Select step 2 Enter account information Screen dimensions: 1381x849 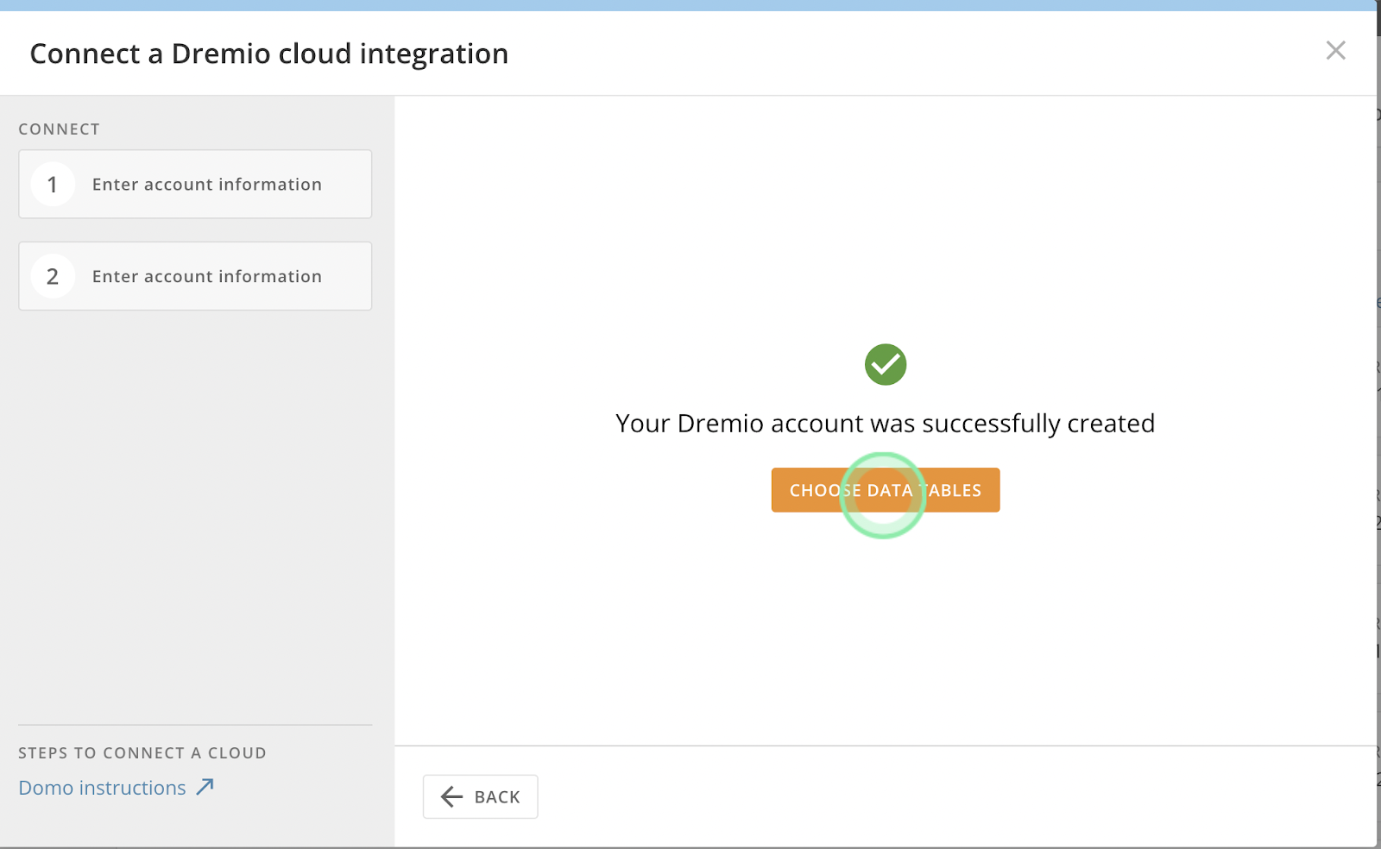(195, 276)
